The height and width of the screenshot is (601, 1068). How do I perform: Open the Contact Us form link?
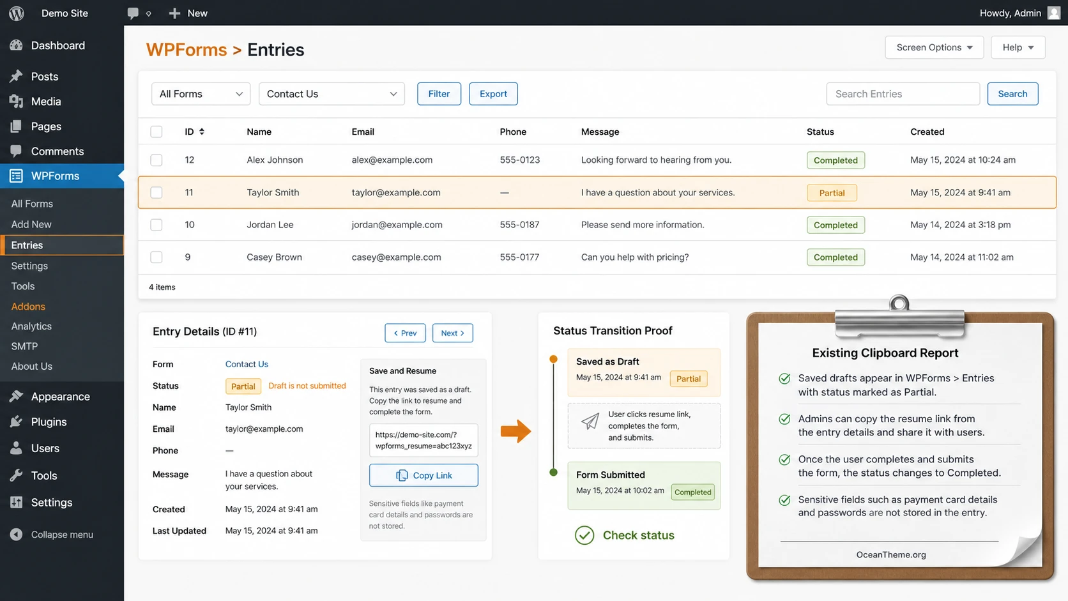tap(247, 364)
